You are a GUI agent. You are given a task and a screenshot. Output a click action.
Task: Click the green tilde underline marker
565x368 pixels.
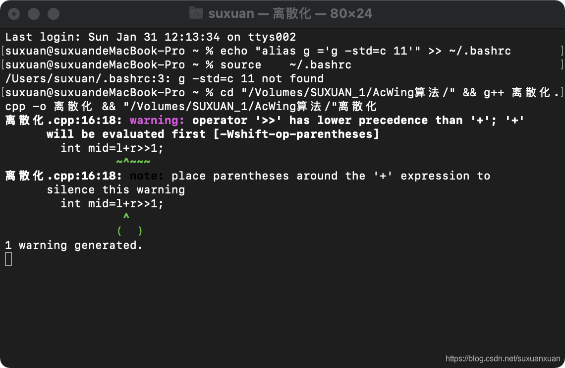point(133,161)
